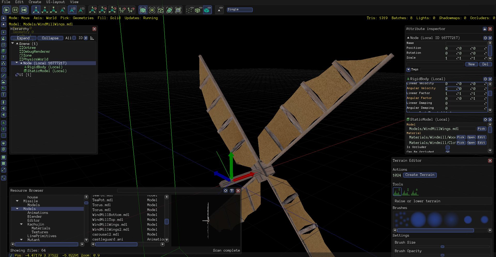Click the create AnimatedModel figure icon in sidebar

(x=4, y=57)
